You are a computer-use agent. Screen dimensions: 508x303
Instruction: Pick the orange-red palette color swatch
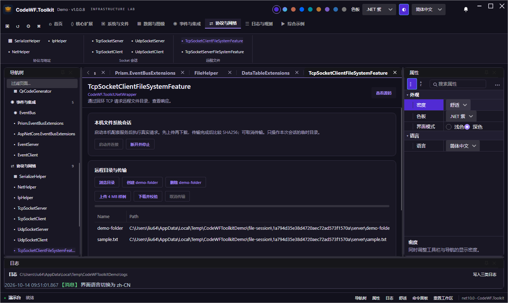coord(293,10)
